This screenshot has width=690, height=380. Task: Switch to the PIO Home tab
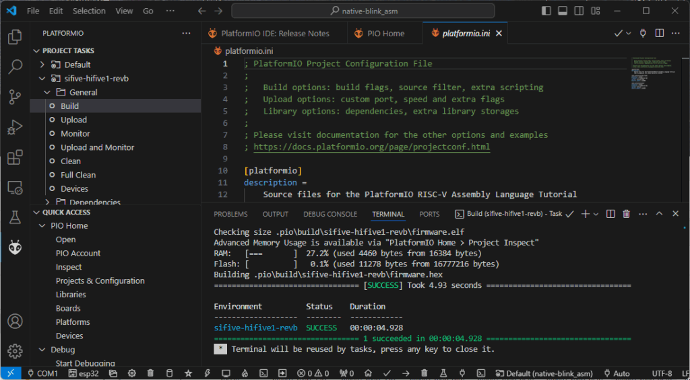coord(385,33)
